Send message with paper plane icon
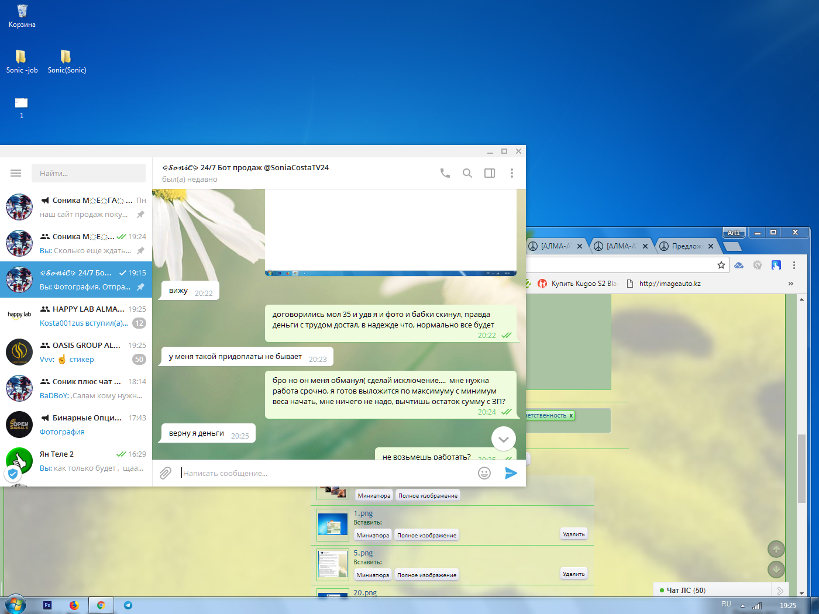 [511, 473]
